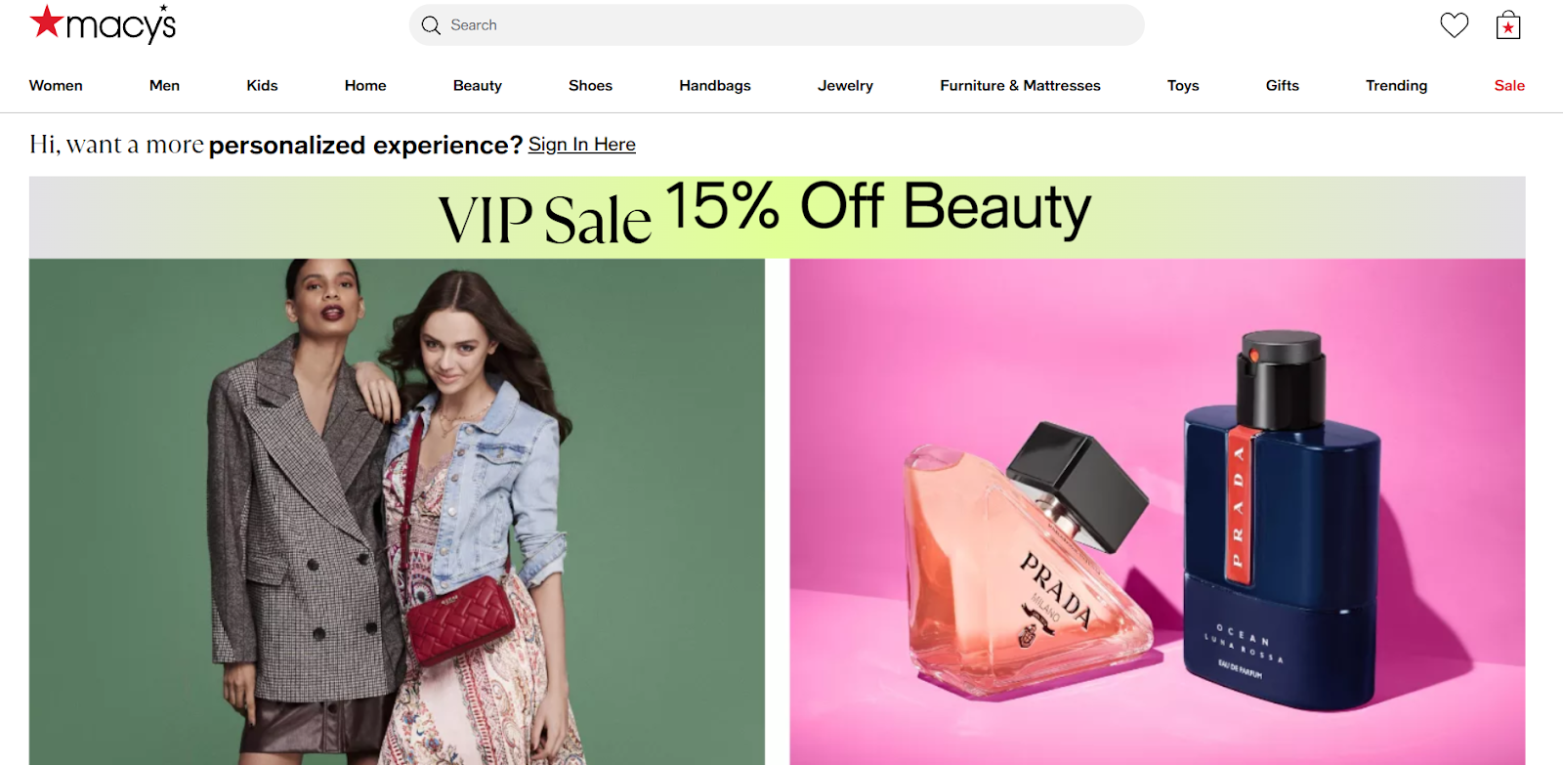Open the Women menu

[56, 86]
